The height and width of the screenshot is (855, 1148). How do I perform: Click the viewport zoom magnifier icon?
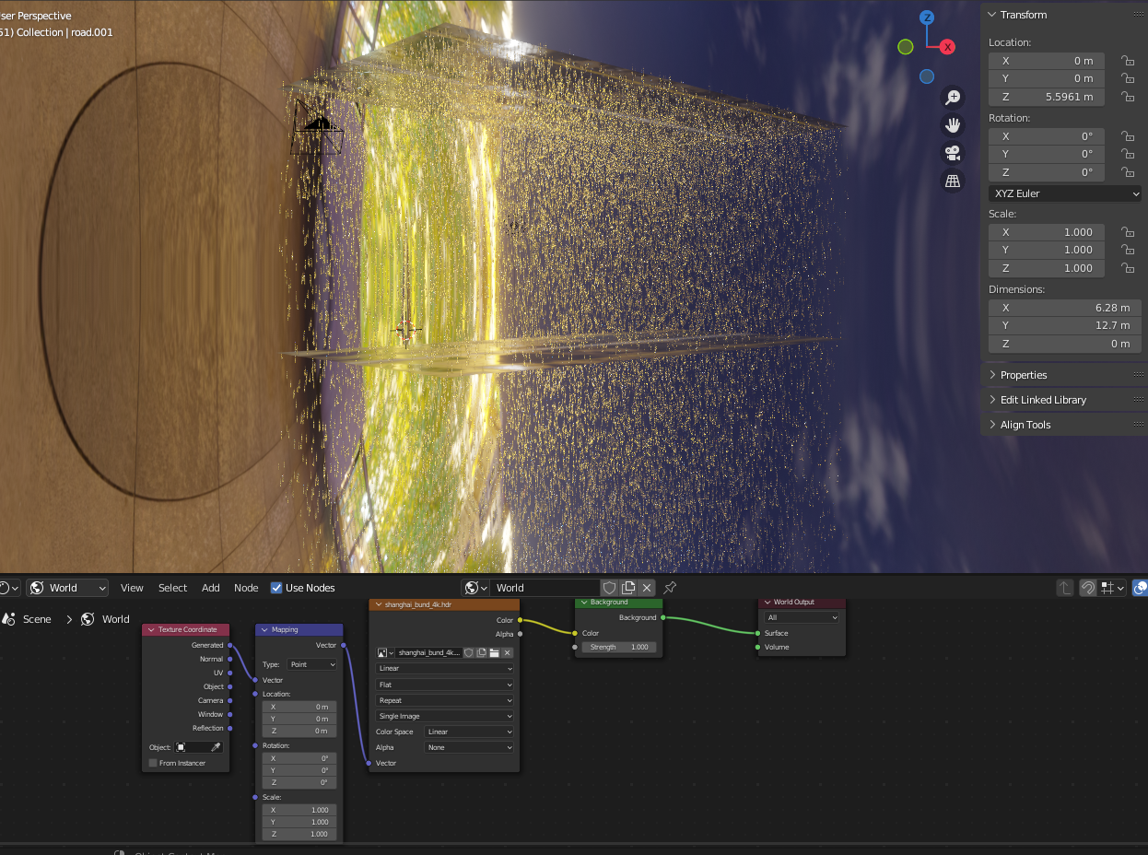(x=953, y=97)
